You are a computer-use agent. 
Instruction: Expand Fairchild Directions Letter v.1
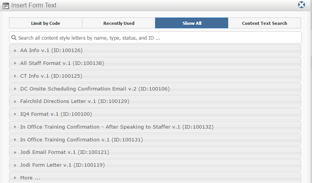[155, 101]
